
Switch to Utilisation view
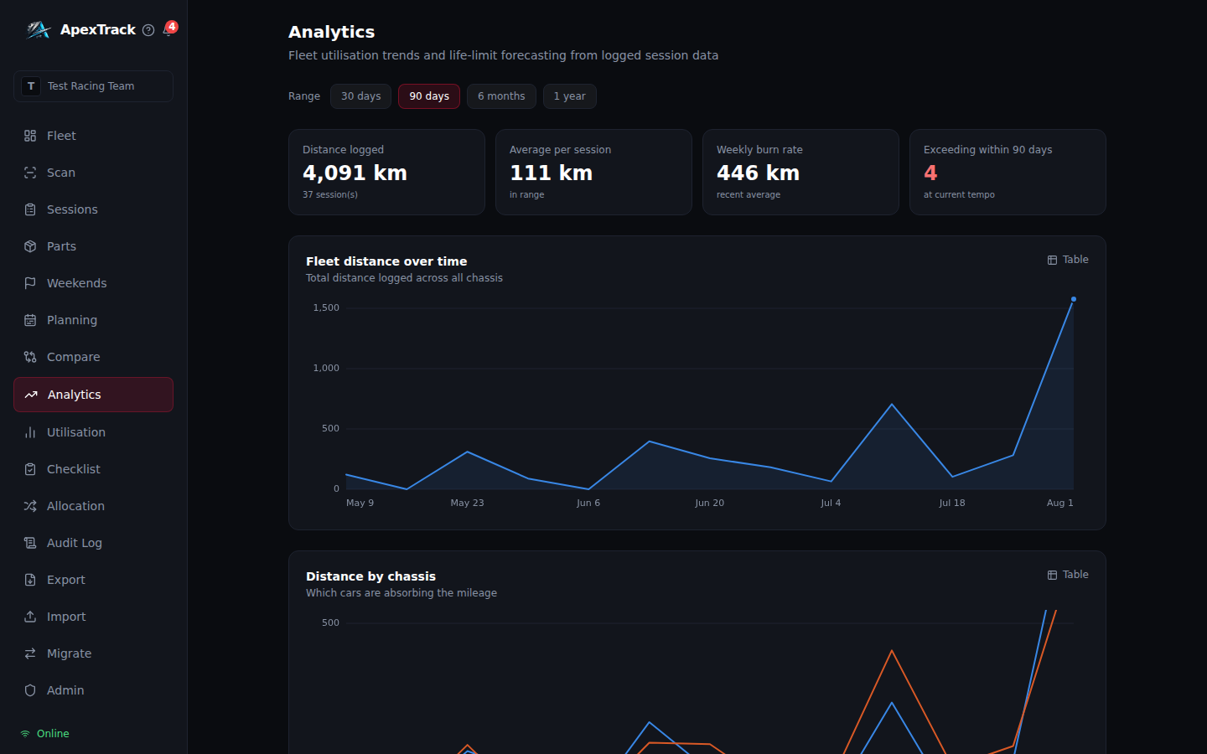tap(93, 432)
